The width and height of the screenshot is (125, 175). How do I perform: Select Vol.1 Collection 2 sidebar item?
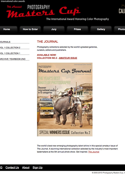click(x=10, y=48)
